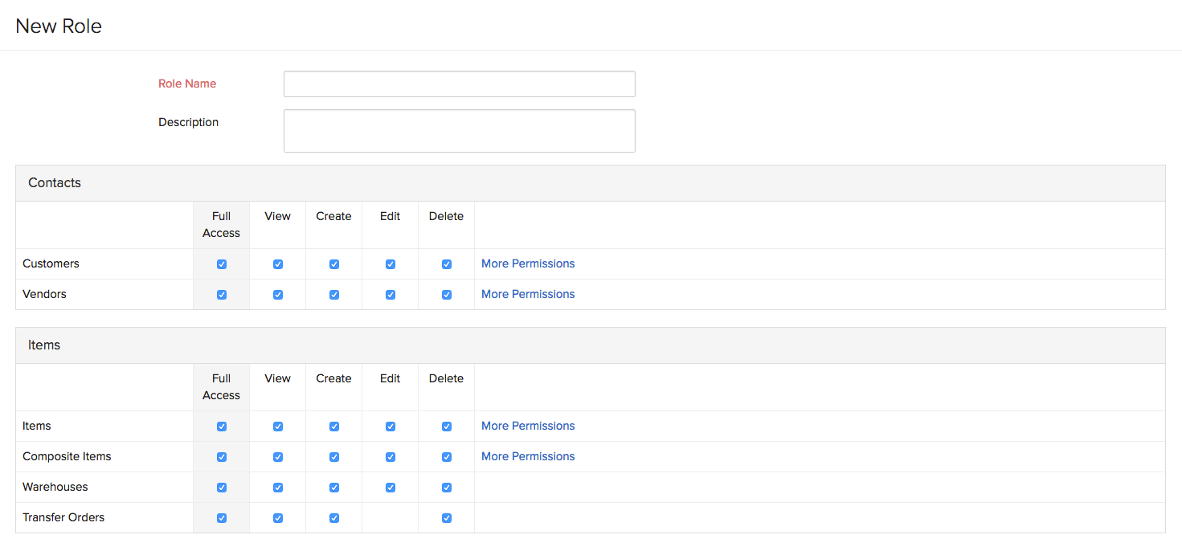
Task: Uncheck Full Access for Transfer Orders
Action: click(222, 518)
